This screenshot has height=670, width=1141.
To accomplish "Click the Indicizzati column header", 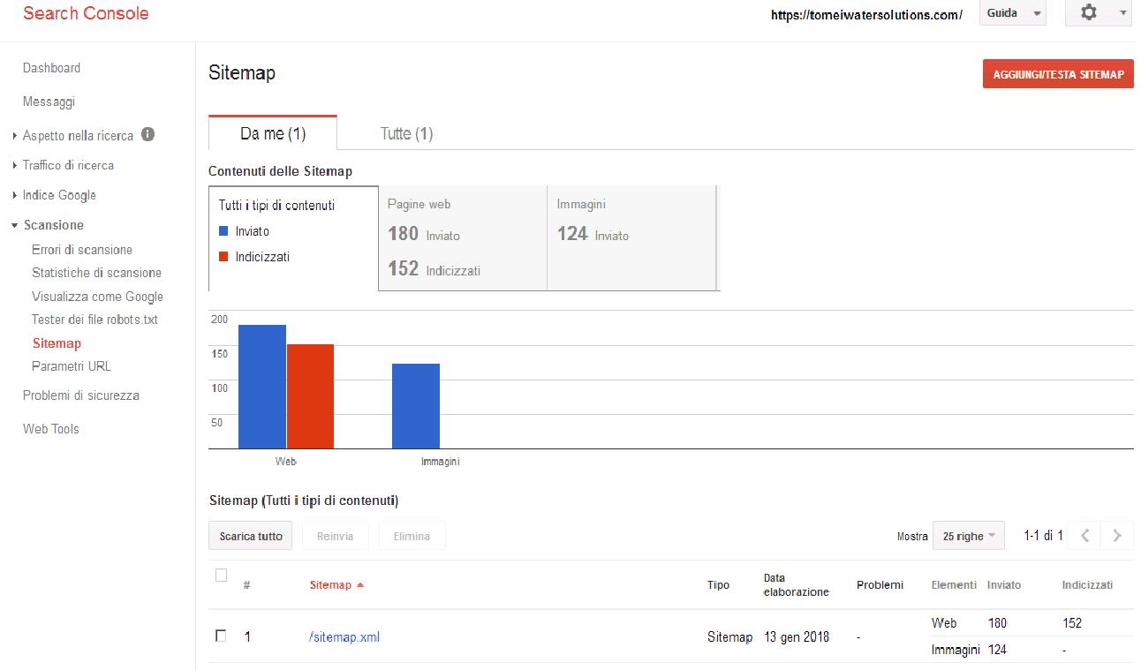I will (x=1087, y=585).
